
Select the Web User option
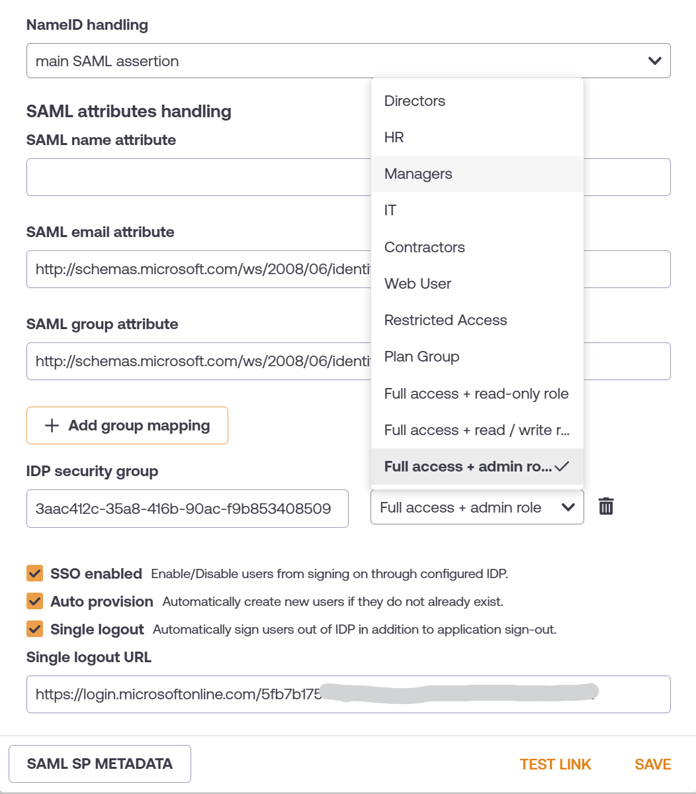pyautogui.click(x=417, y=284)
